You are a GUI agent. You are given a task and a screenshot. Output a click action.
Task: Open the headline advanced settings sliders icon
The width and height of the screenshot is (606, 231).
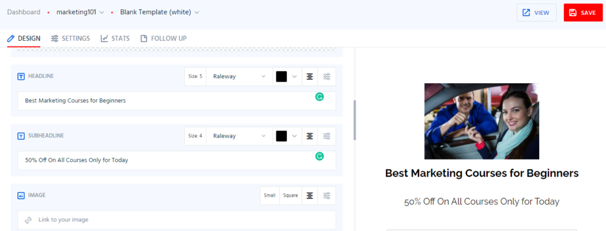pyautogui.click(x=327, y=76)
